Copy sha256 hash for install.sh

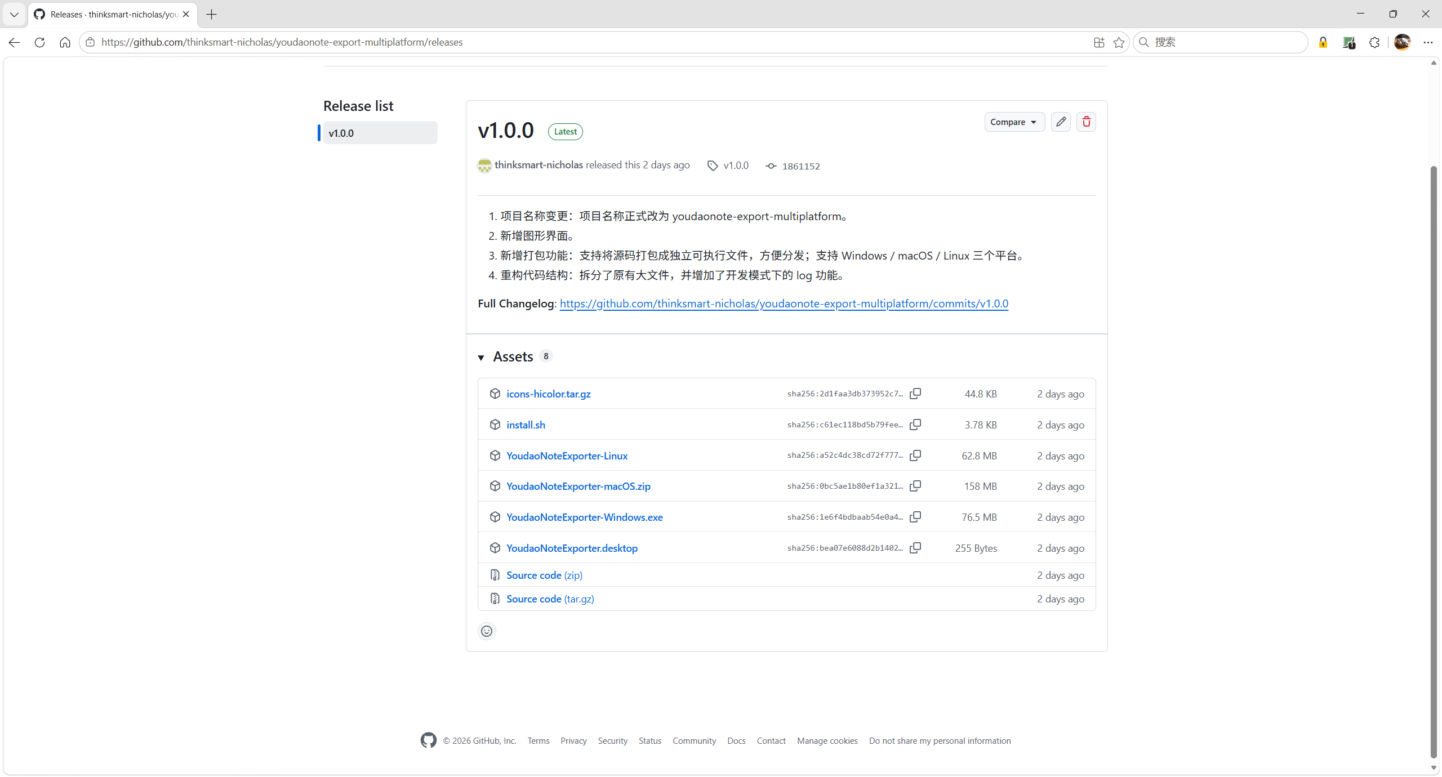pyautogui.click(x=915, y=425)
